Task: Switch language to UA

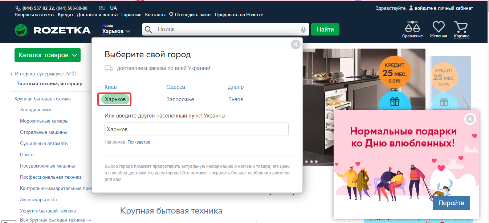Action: [114, 8]
